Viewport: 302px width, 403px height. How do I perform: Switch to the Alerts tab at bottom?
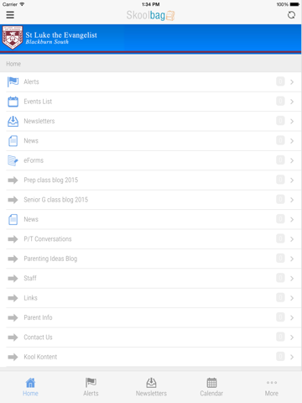pos(91,387)
